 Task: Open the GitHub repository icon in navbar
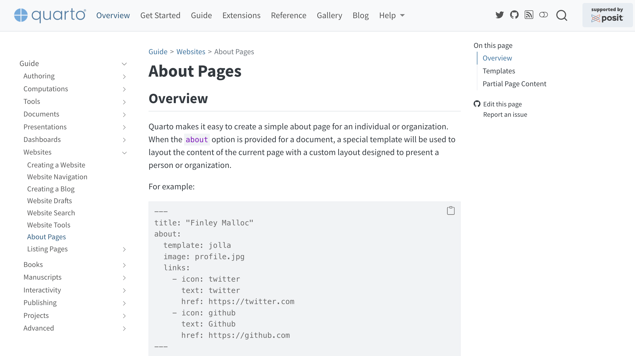pos(514,15)
